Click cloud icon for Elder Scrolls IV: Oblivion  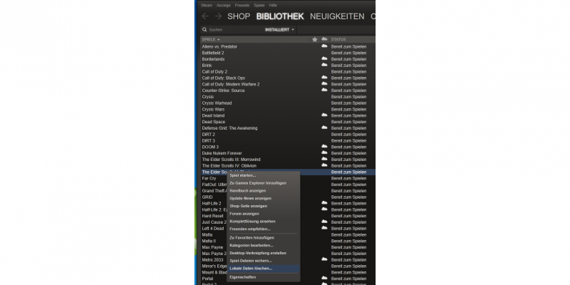324,165
